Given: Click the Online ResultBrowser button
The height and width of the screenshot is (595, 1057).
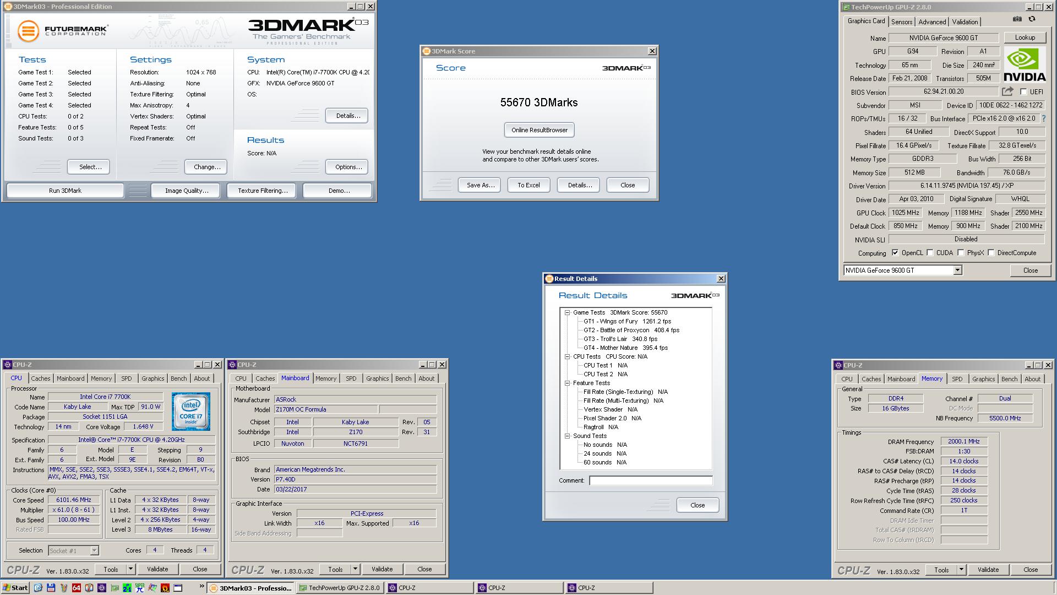Looking at the screenshot, I should pos(540,130).
